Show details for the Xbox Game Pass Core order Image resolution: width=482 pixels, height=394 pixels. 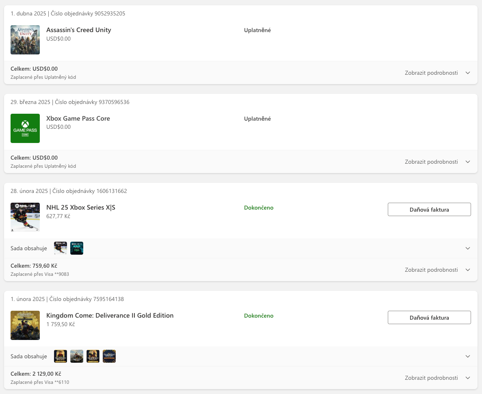pyautogui.click(x=437, y=162)
